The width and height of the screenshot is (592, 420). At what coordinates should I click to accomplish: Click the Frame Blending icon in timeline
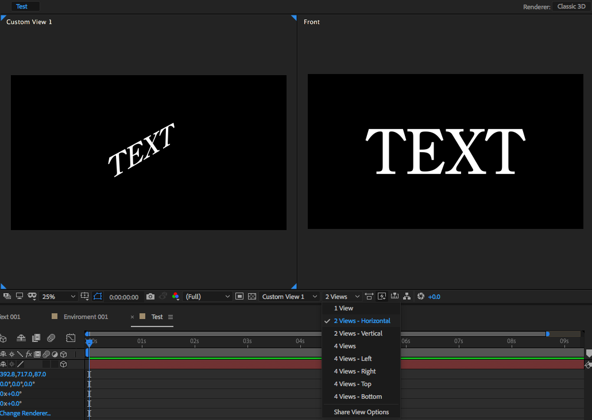pos(36,338)
